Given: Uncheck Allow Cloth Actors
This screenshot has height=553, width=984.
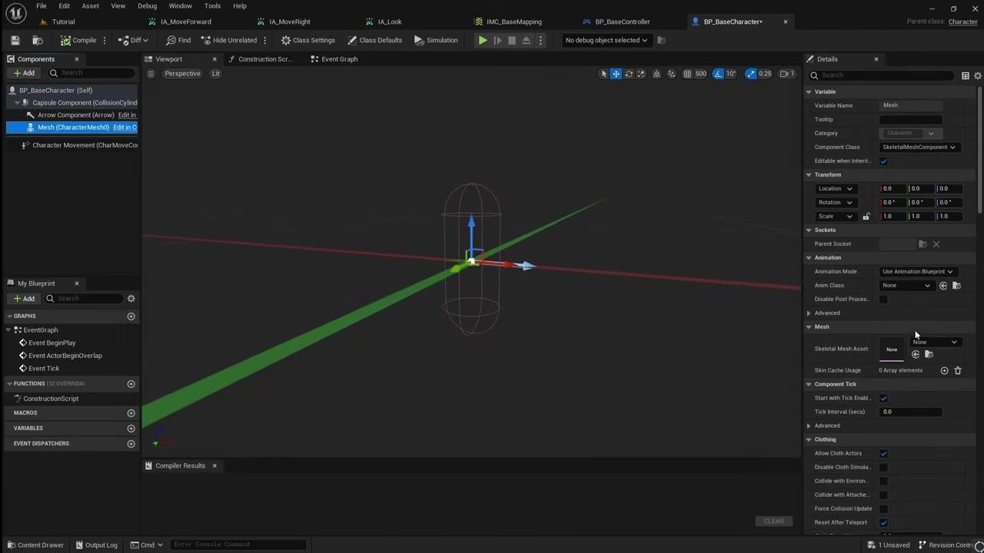Looking at the screenshot, I should [883, 453].
